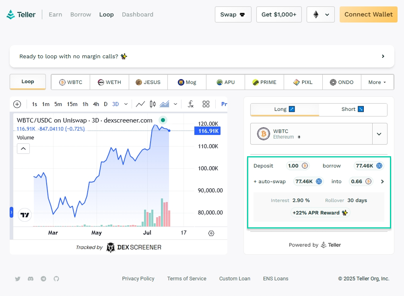Open the GitHub social link
The height and width of the screenshot is (296, 404).
point(56,279)
